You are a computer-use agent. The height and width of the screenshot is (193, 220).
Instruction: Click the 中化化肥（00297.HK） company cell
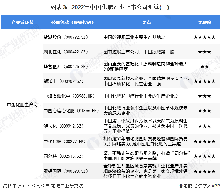point(64,142)
